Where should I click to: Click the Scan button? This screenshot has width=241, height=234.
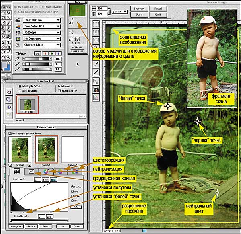(x=139, y=14)
